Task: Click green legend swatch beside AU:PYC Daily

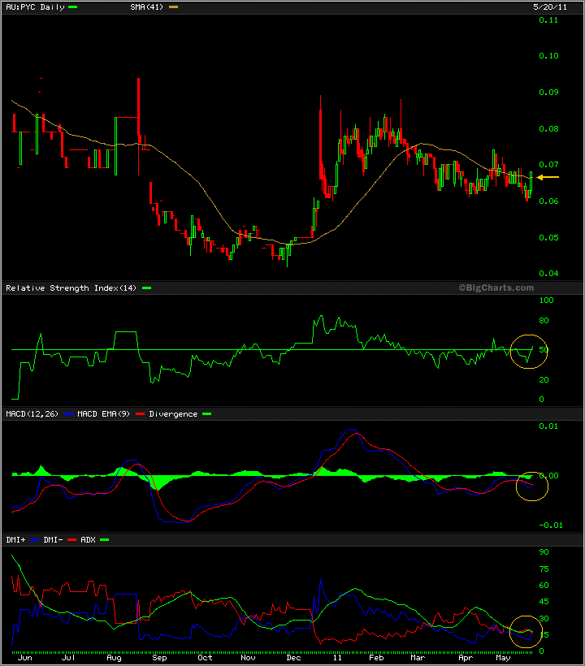Action: [72, 7]
